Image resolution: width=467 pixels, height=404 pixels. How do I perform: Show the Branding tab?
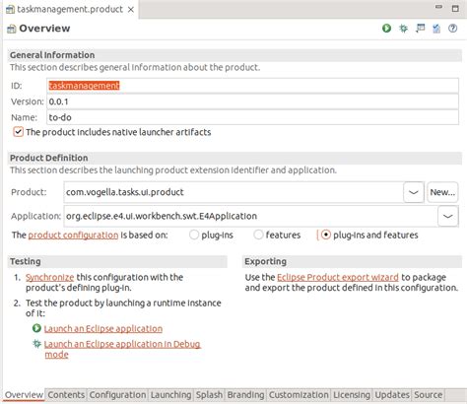[x=245, y=395]
